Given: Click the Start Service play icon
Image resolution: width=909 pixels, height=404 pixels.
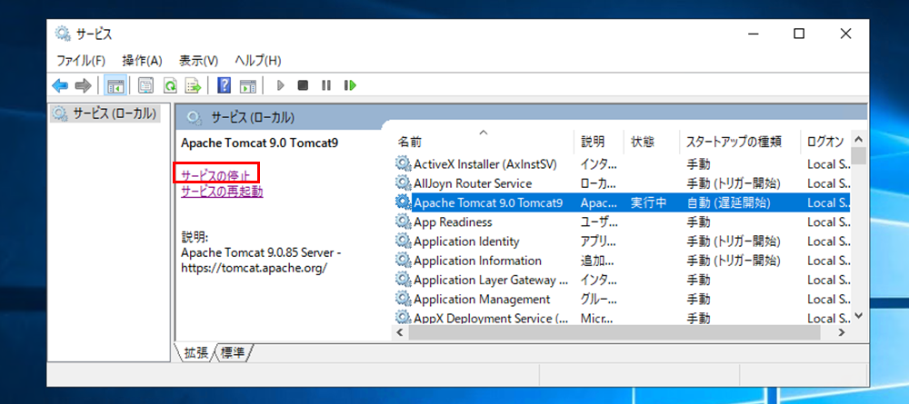Looking at the screenshot, I should (x=281, y=85).
